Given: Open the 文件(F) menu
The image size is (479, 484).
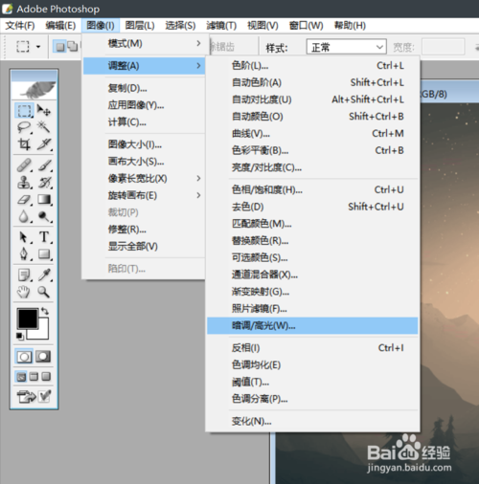Looking at the screenshot, I should click(x=20, y=25).
